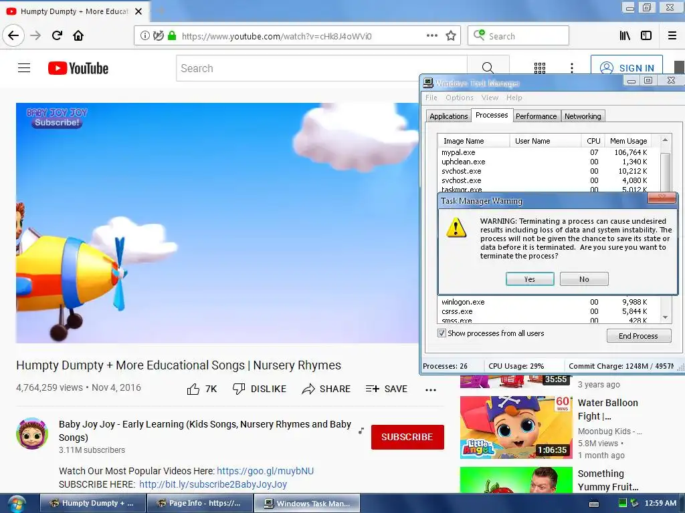Open the Water Balloon Fight video thumbnail
This screenshot has height=513, width=685.
click(x=516, y=427)
